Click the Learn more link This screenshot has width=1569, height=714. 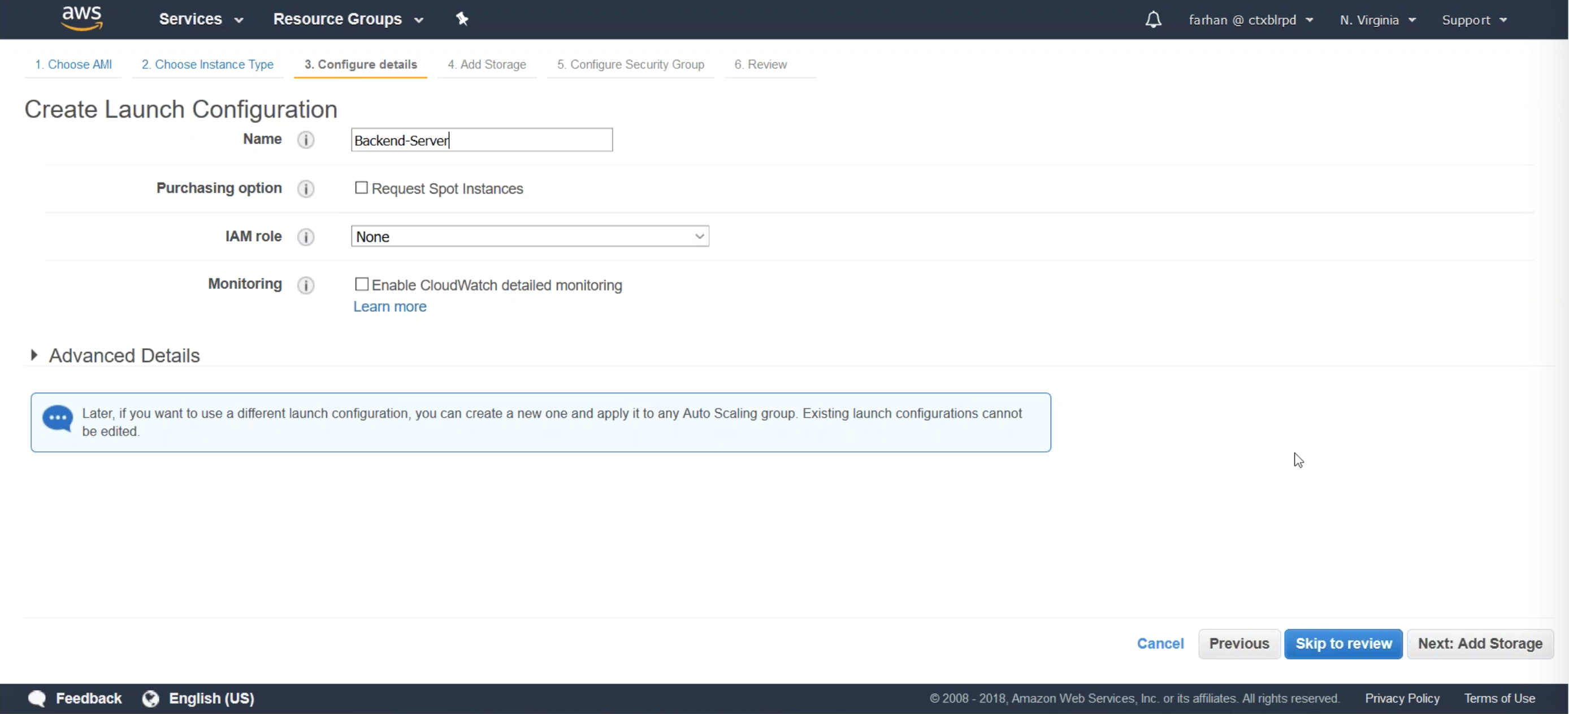tap(389, 306)
